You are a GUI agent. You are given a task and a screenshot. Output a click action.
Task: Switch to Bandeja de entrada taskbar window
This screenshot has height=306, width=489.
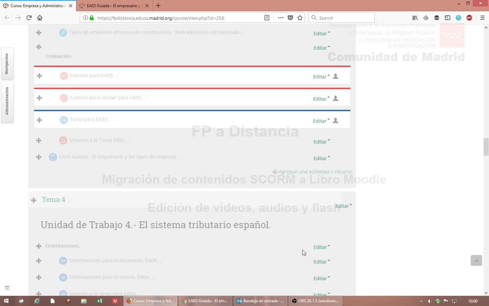click(x=260, y=301)
